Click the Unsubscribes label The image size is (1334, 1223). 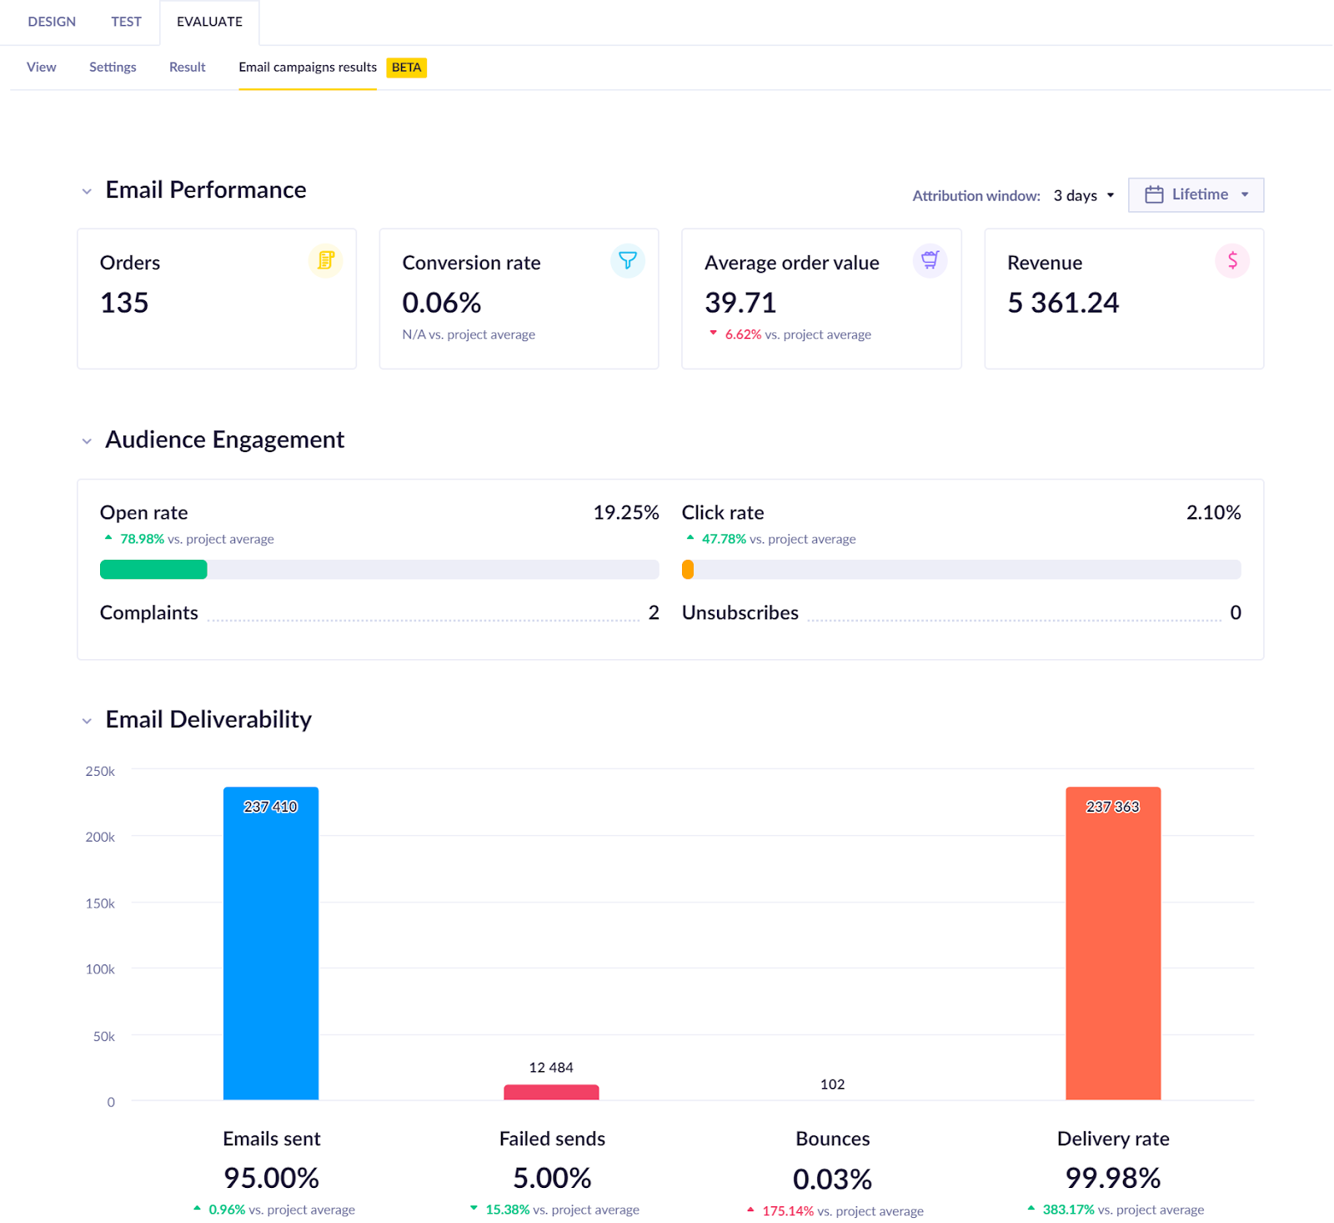click(x=740, y=612)
